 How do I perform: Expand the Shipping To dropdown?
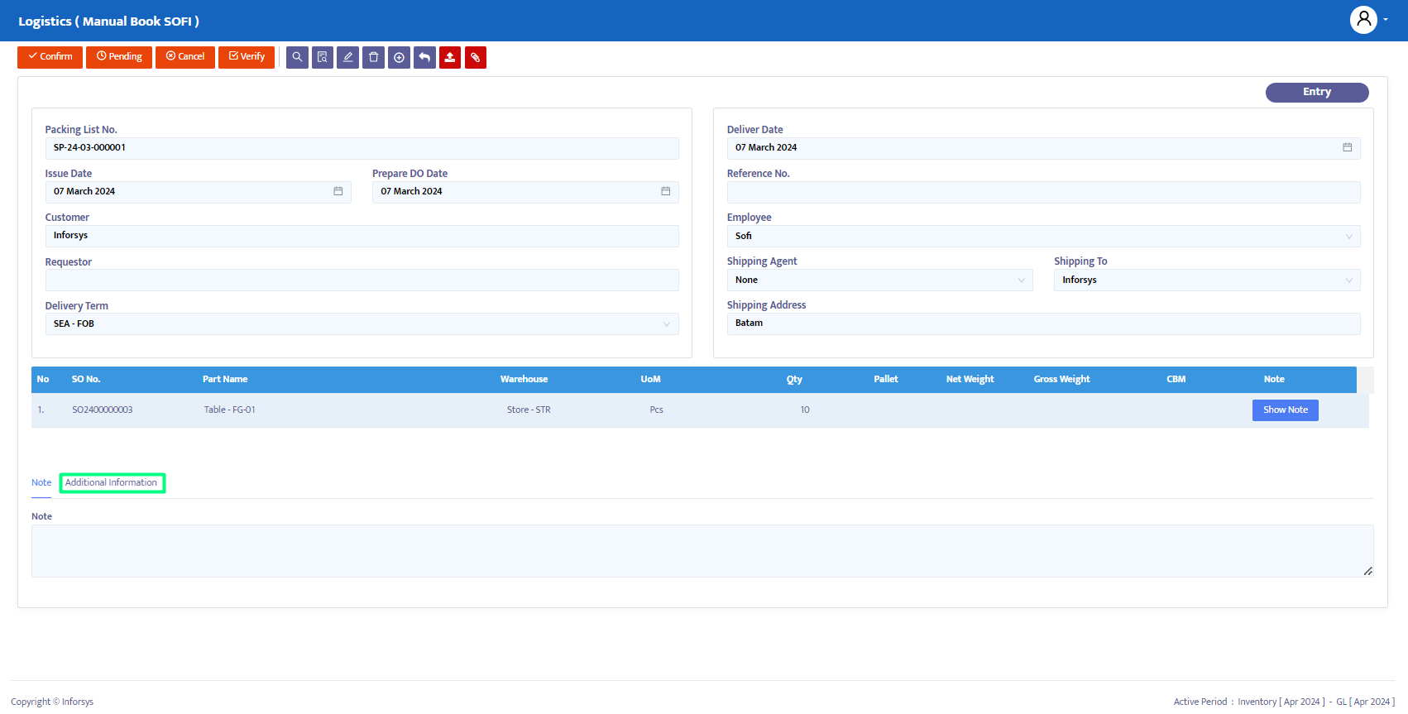1348,280
